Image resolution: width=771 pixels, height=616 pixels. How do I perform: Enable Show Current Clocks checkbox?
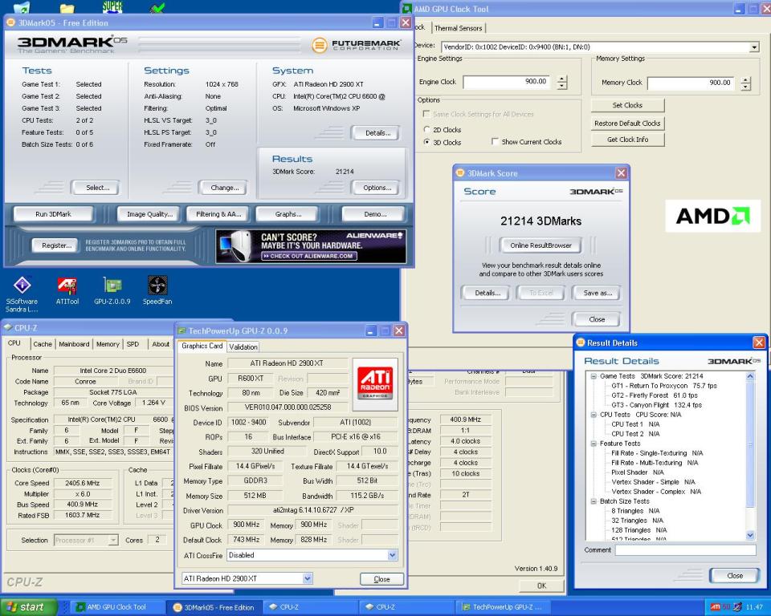tap(496, 141)
